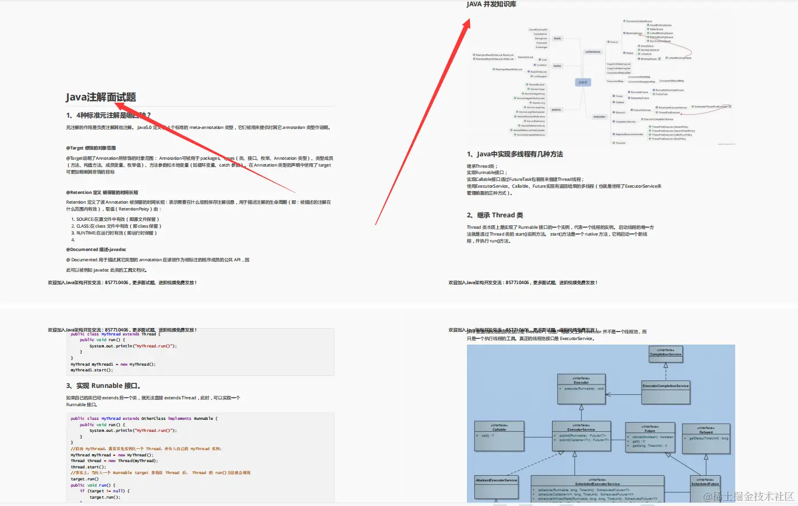Screen dimensions: 798x506
Task: Click the "Future" interface box in the UML diagram
Action: pos(650,438)
